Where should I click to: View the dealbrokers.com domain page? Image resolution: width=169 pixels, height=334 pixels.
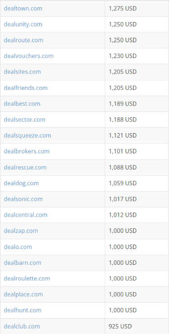[27, 151]
